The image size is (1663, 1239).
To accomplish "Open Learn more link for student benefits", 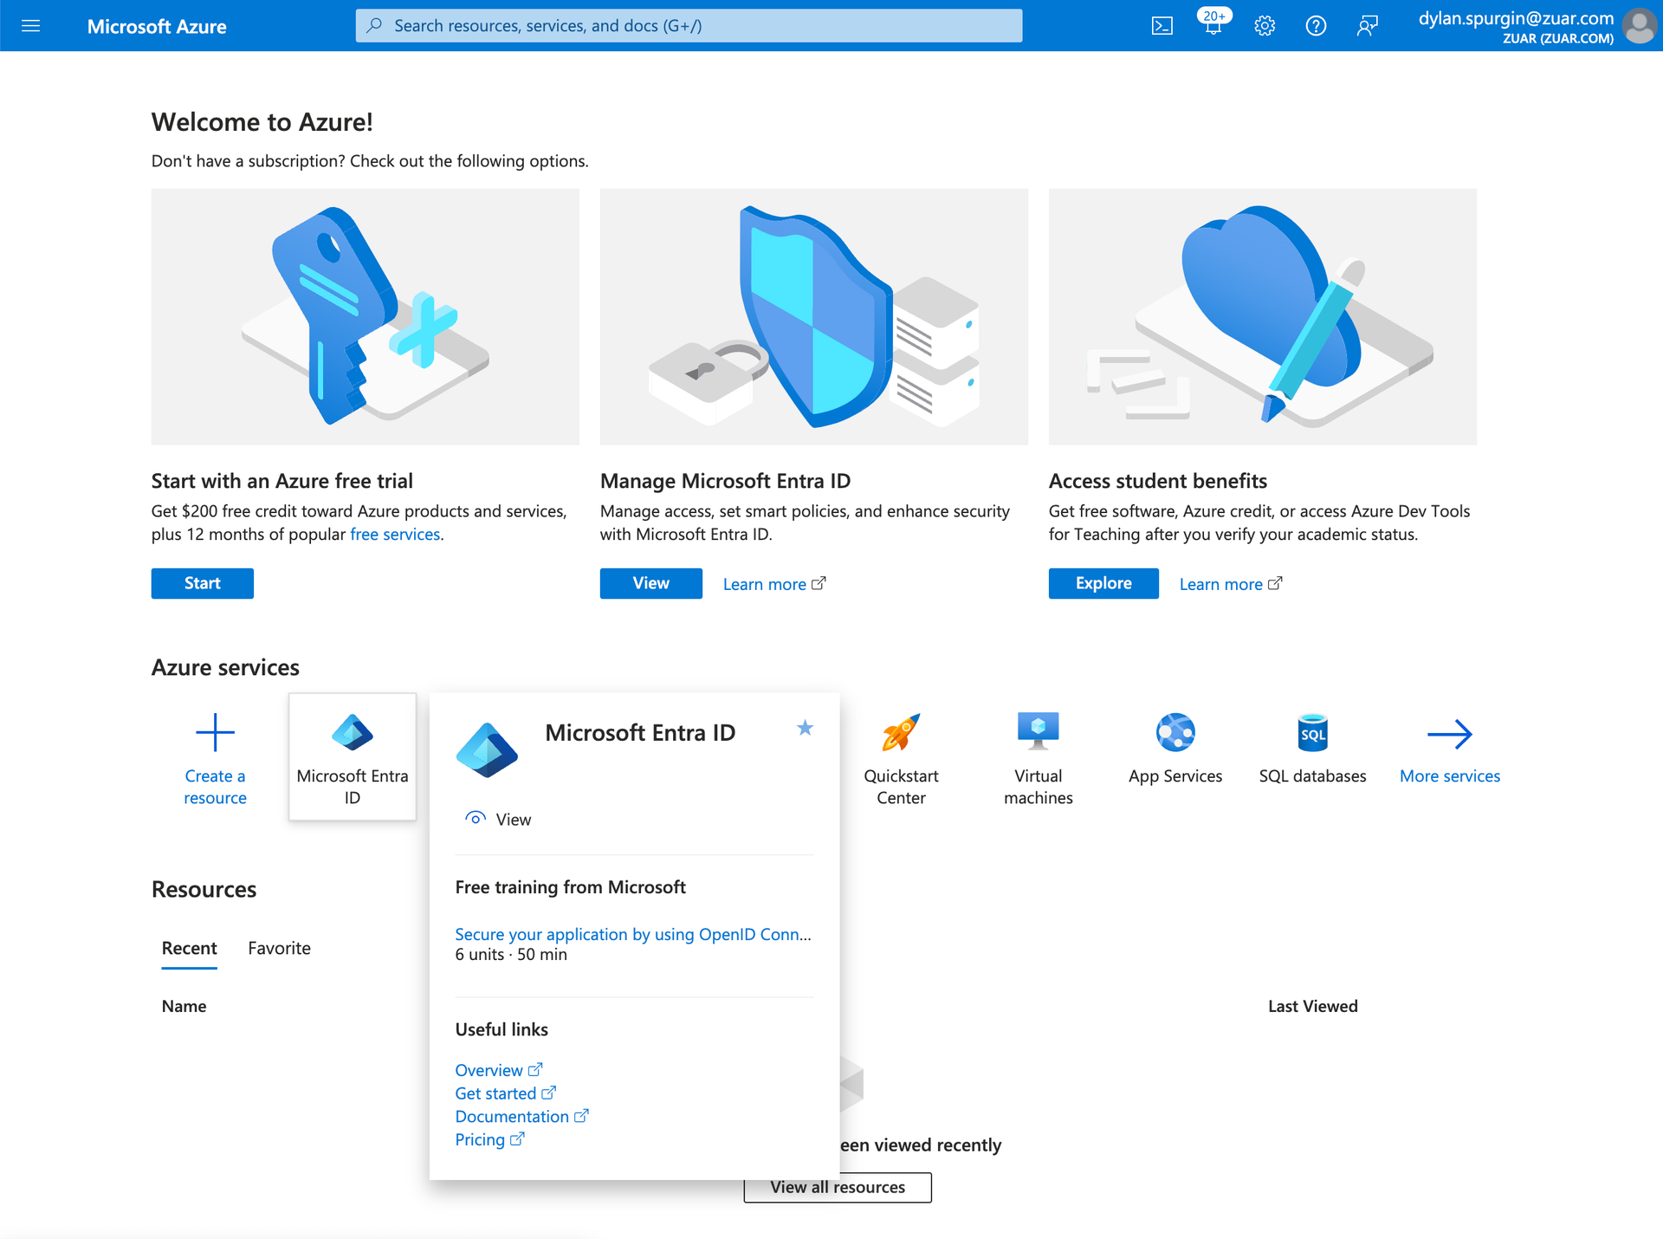I will 1231,584.
